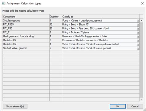Open classification dropdown for Circulating pump row
This screenshot has height=111, width=146.
[x=138, y=21]
